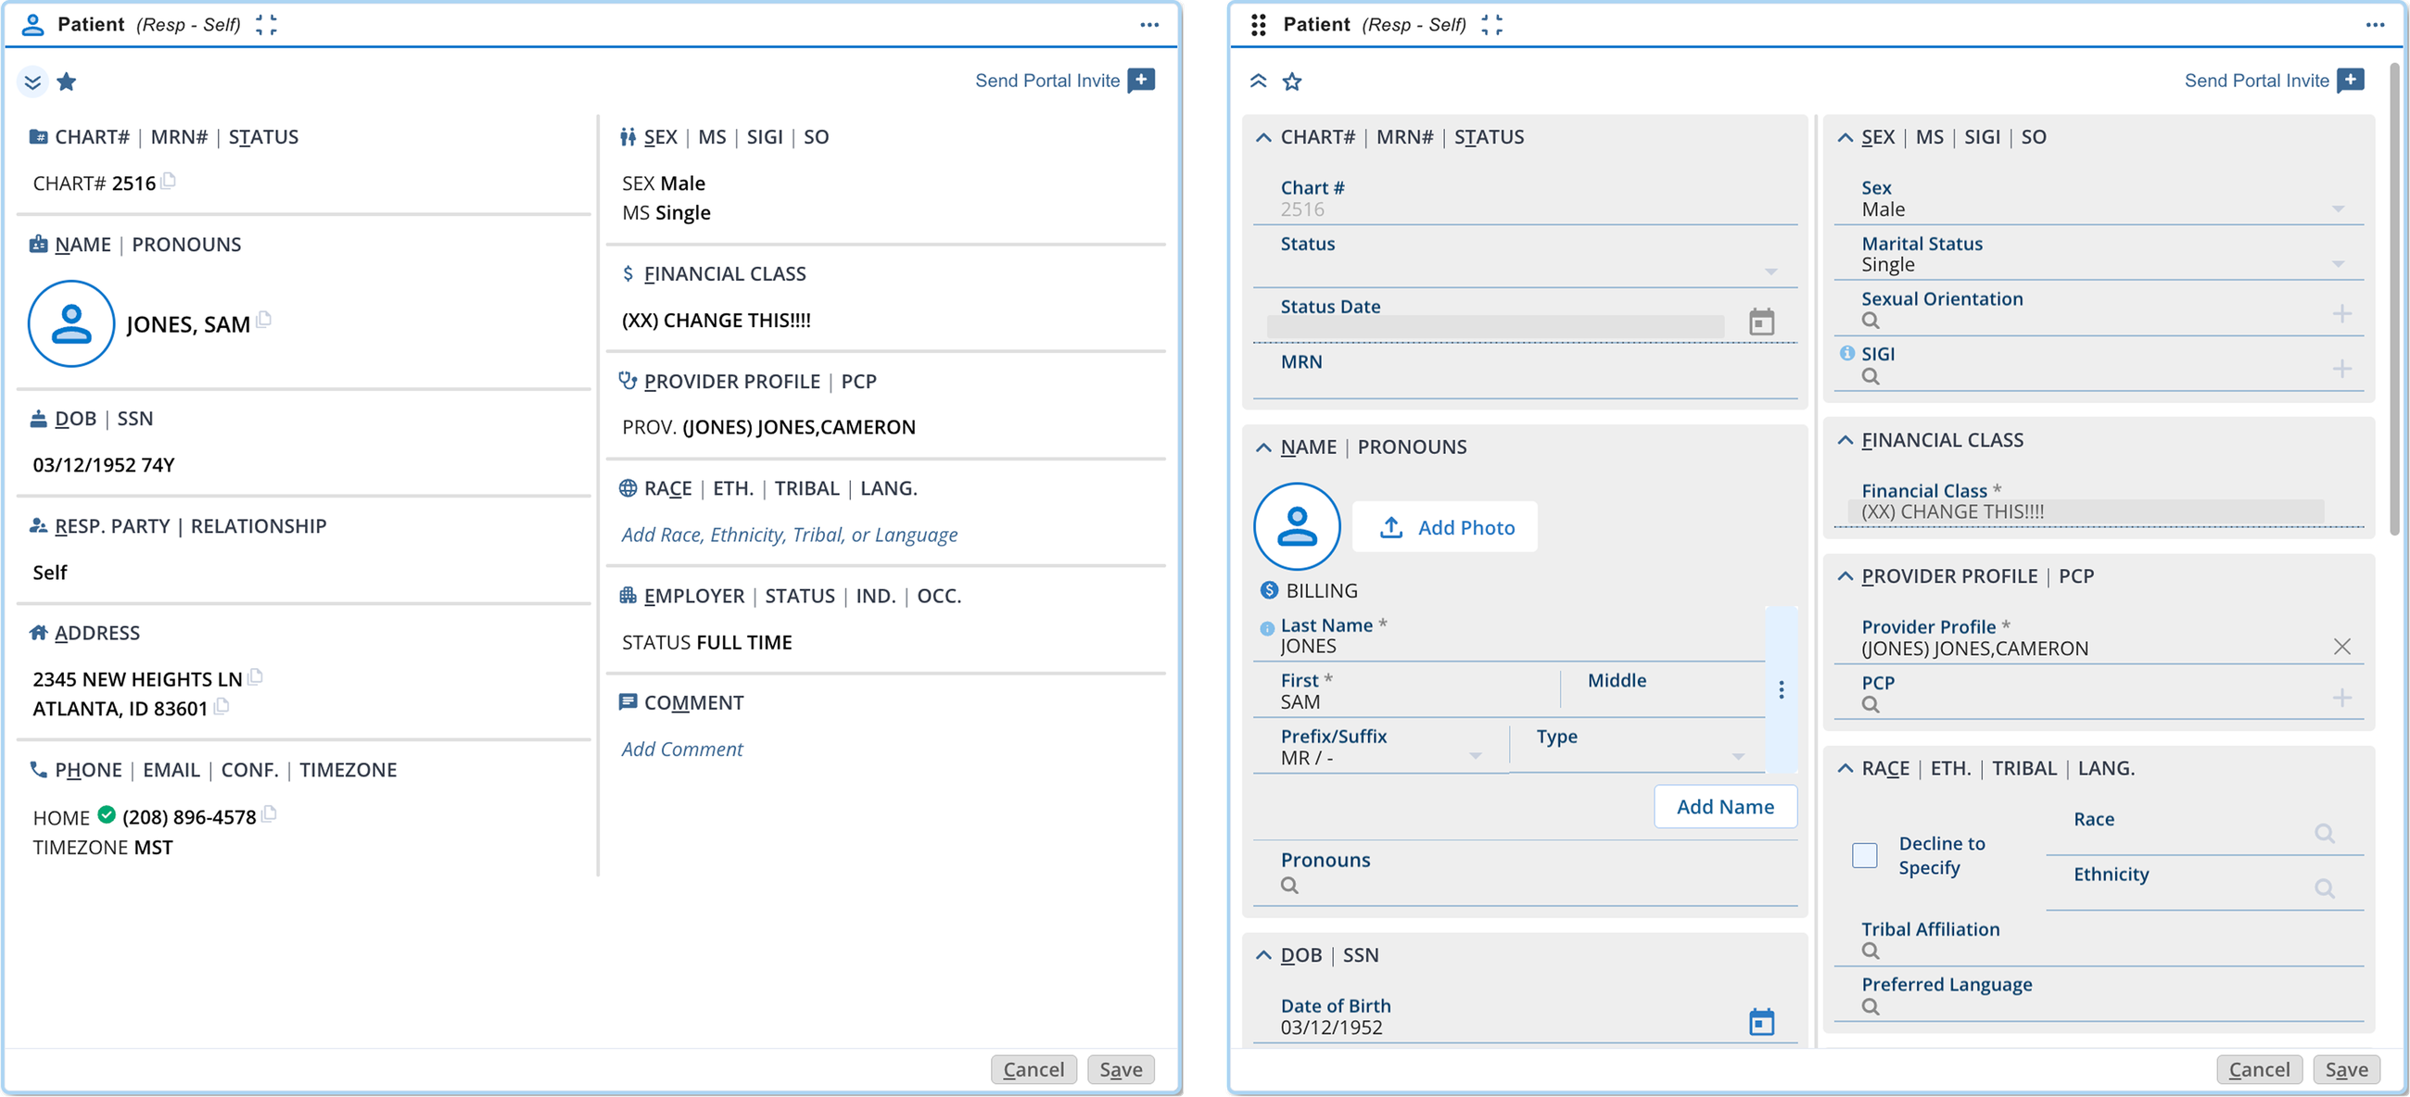
Task: Open the Sex dropdown showing Male
Action: click(x=2338, y=209)
